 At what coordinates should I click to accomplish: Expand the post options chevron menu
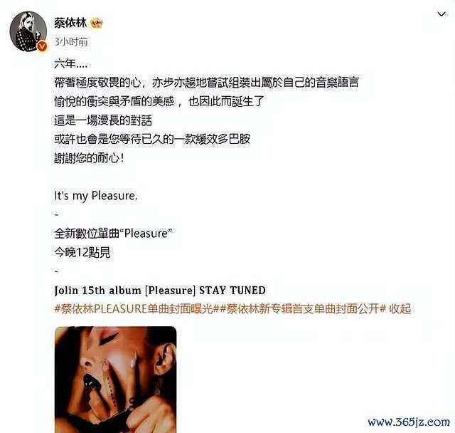[x=441, y=14]
